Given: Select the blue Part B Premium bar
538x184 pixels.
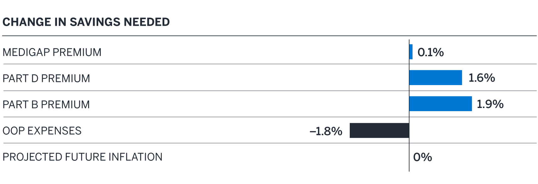Looking at the screenshot, I should (x=440, y=104).
